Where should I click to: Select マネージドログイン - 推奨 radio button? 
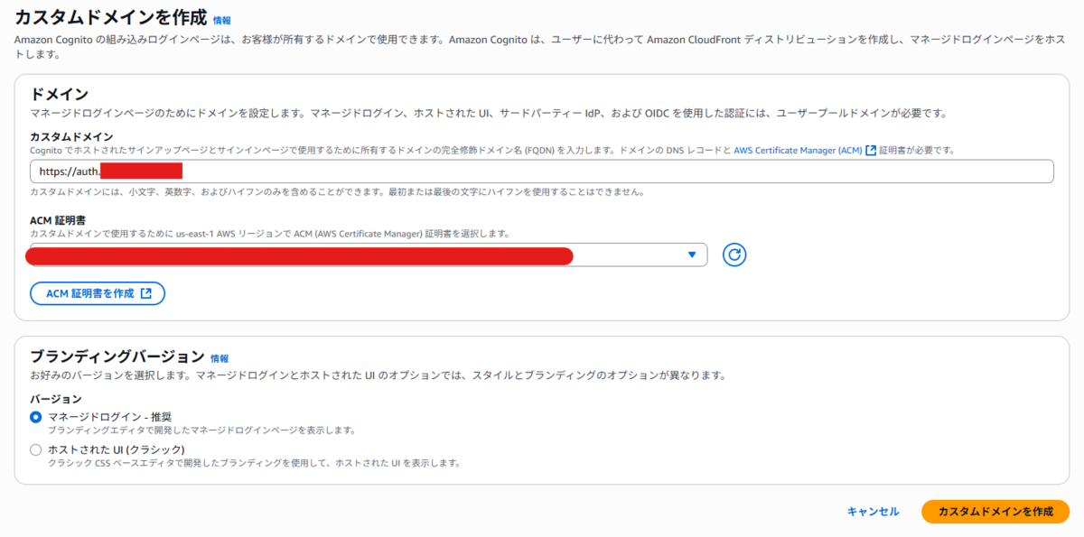click(36, 417)
